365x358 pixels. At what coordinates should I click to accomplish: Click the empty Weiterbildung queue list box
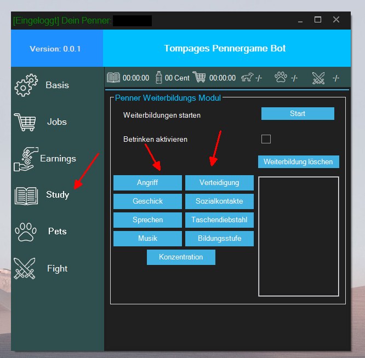[x=298, y=236]
